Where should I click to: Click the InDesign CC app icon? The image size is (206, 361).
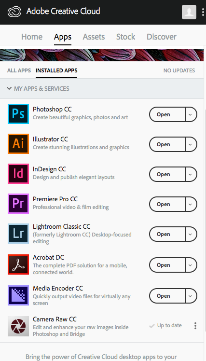click(x=18, y=174)
